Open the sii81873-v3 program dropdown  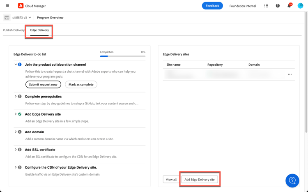pos(21,18)
